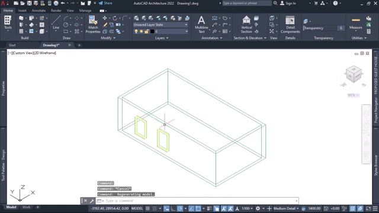This screenshot has width=379, height=213.
Task: Toggle polar tracking in status bar
Action: (180, 208)
